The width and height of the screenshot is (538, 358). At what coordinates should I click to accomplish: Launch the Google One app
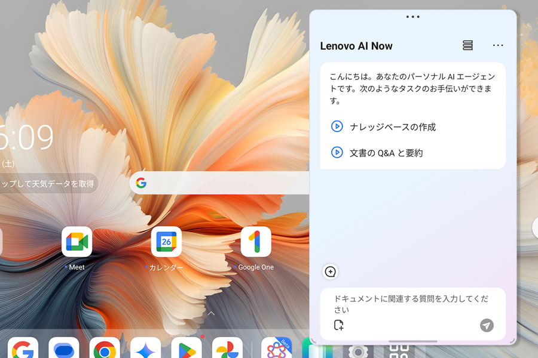pyautogui.click(x=256, y=242)
